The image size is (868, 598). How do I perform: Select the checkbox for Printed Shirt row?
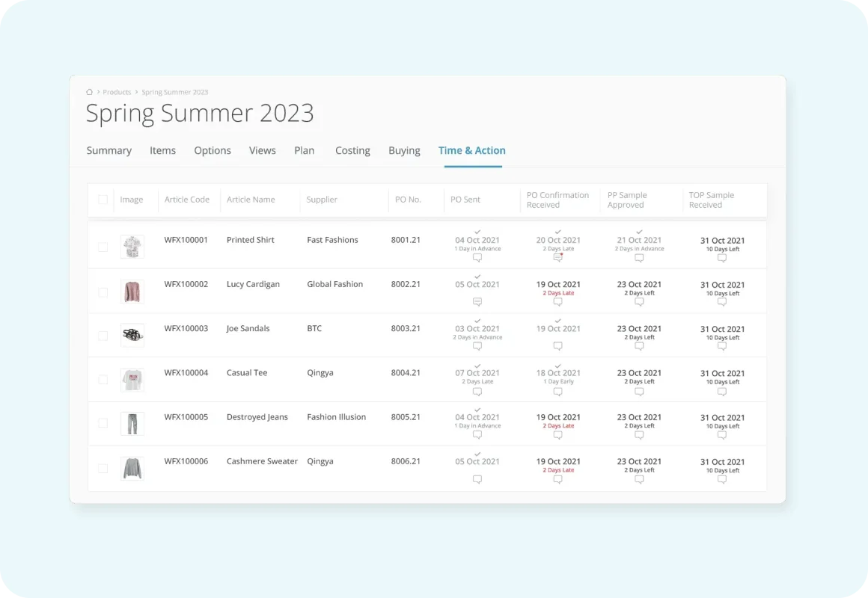pos(103,247)
